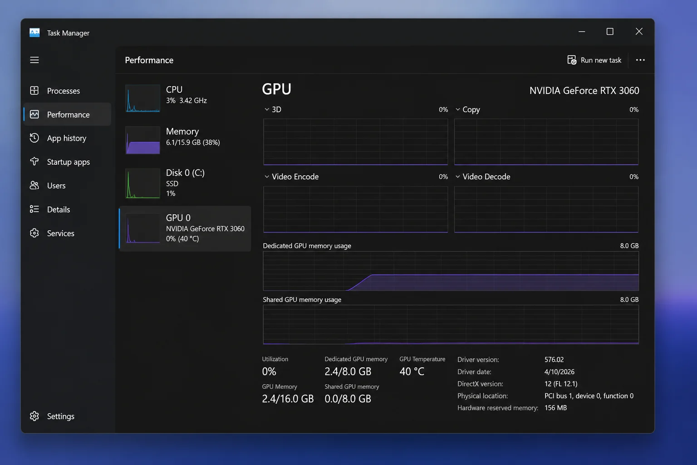Click the GPU 0 0% (40 °C) text
Viewport: 697px width, 465px height.
point(182,238)
